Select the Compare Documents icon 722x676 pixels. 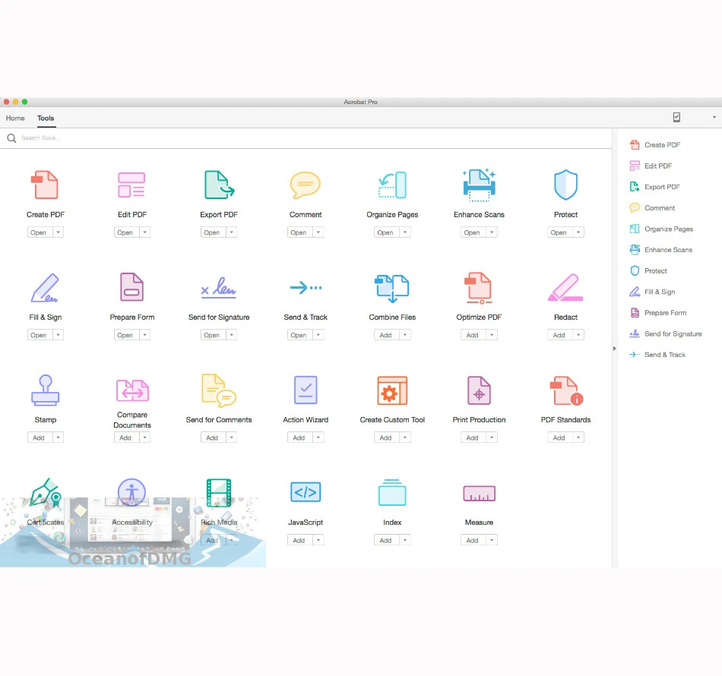(x=132, y=390)
